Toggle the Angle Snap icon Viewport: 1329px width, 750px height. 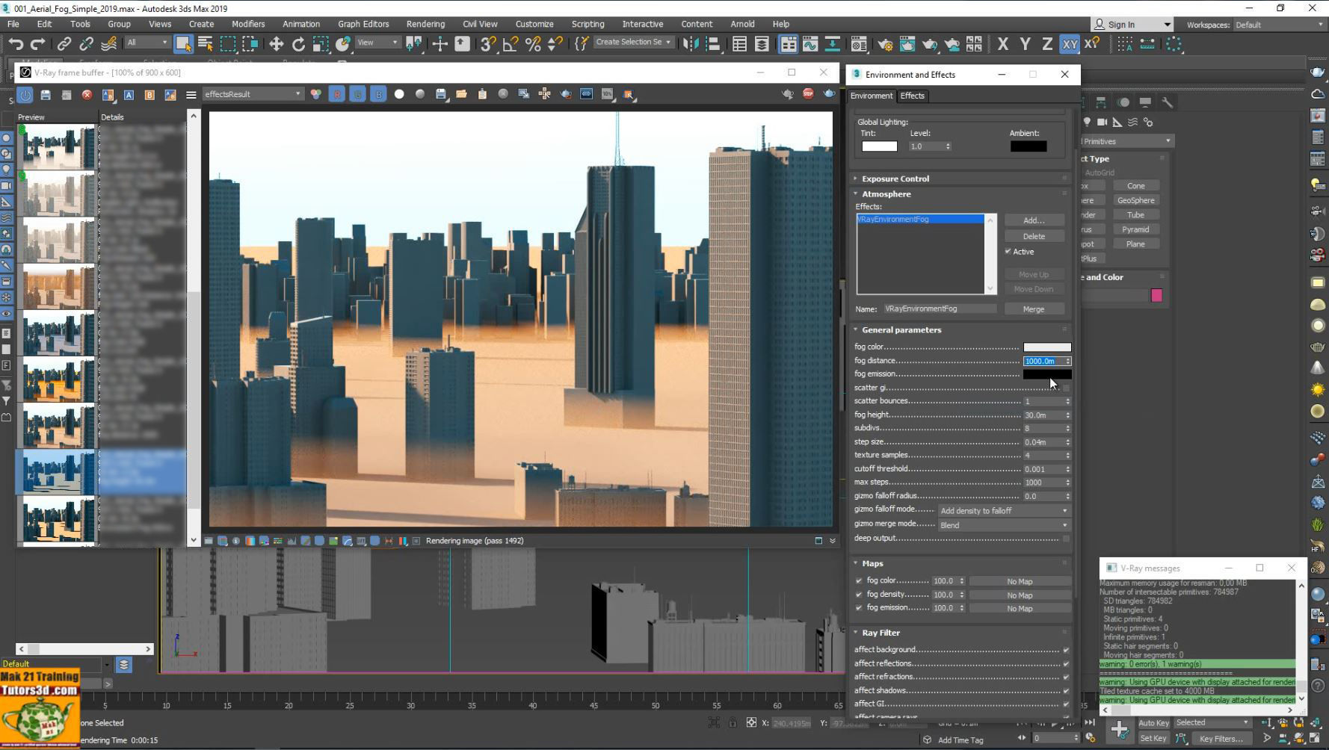[x=511, y=44]
